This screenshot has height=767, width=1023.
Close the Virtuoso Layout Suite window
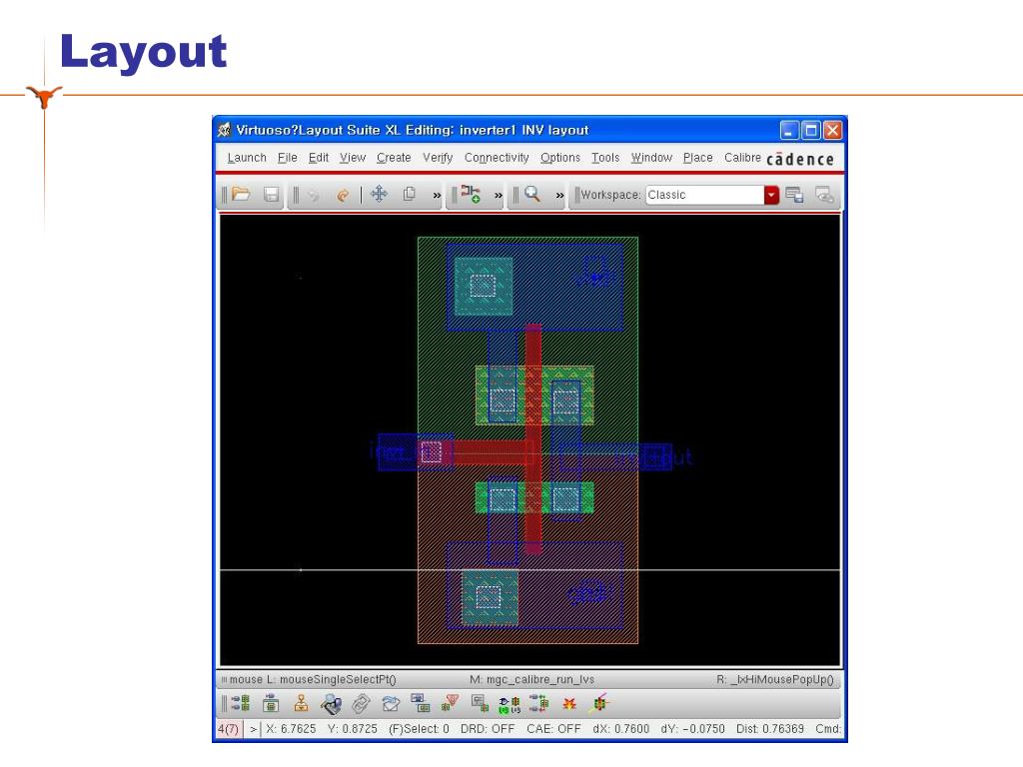pyautogui.click(x=832, y=131)
